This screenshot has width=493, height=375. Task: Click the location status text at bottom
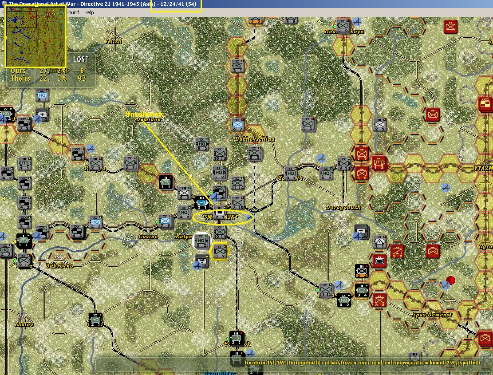pyautogui.click(x=363, y=363)
